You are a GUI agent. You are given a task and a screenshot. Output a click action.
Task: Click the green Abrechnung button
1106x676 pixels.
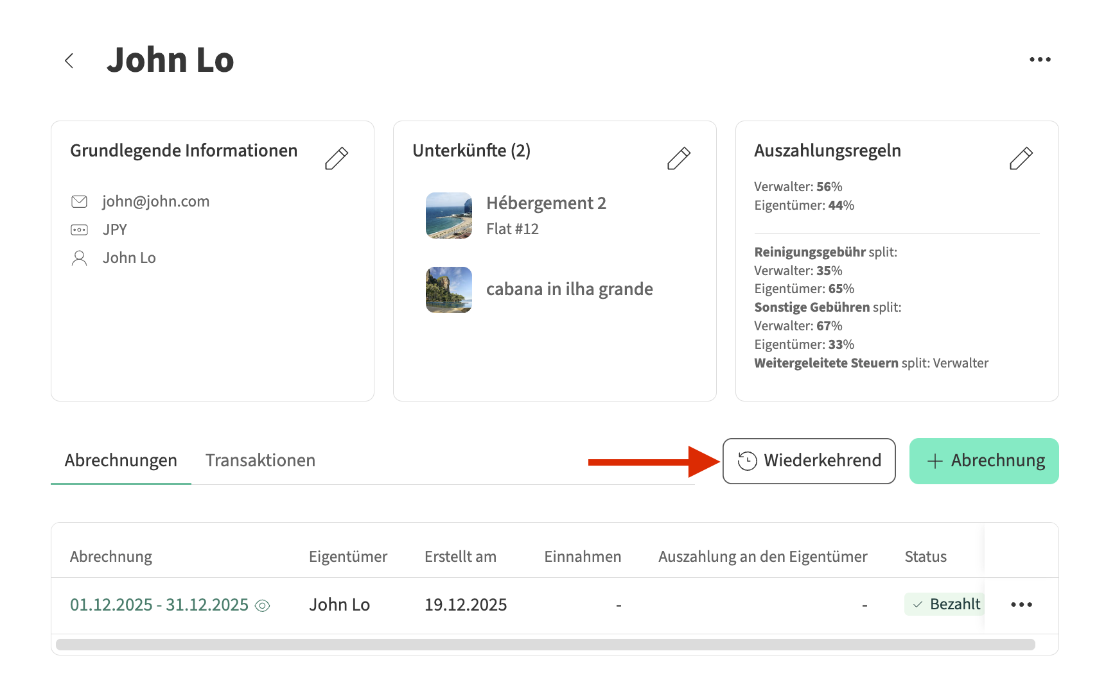[x=983, y=461]
